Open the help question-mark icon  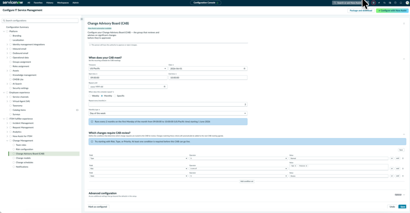(395, 3)
